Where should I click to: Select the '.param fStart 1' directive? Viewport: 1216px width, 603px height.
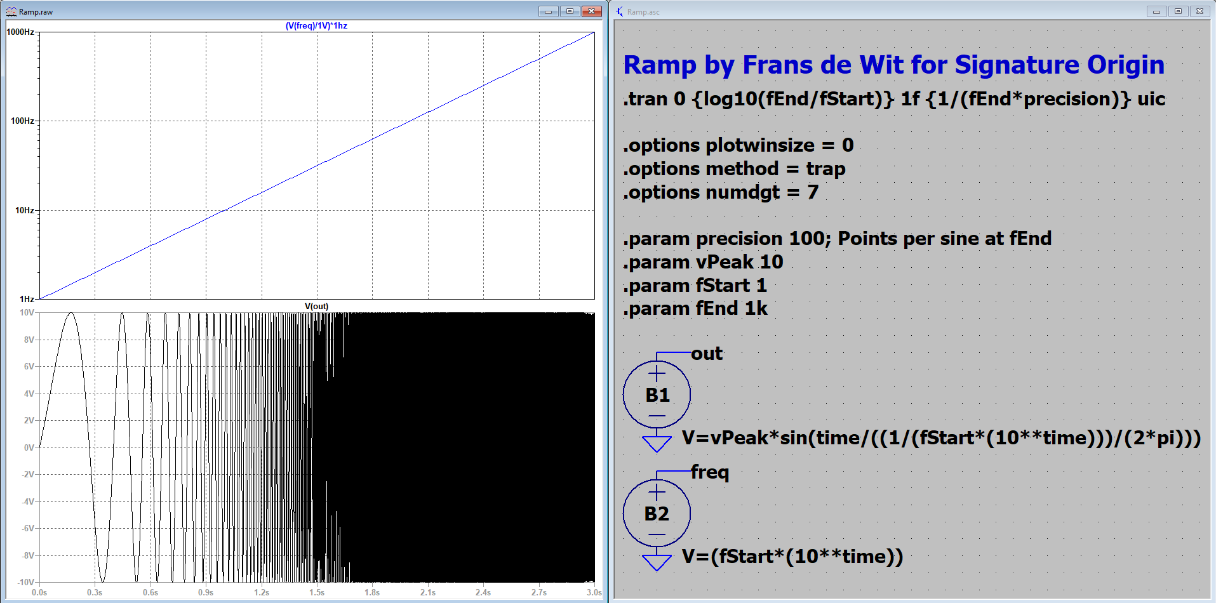click(695, 286)
